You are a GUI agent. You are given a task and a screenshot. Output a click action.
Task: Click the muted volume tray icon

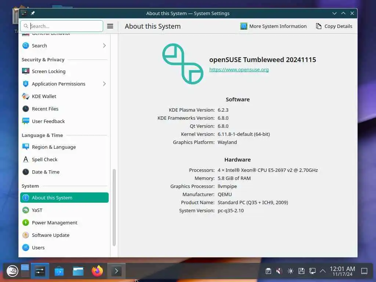pyautogui.click(x=279, y=271)
